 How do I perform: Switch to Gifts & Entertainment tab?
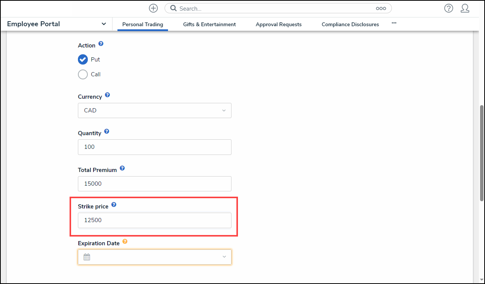[209, 24]
